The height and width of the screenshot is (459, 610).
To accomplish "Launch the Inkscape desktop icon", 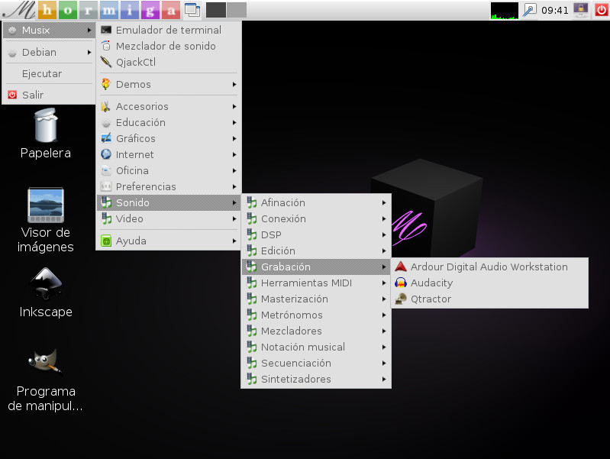I will coord(46,293).
